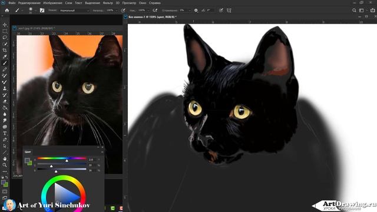Click the green background swatch in Color panel

(30, 163)
